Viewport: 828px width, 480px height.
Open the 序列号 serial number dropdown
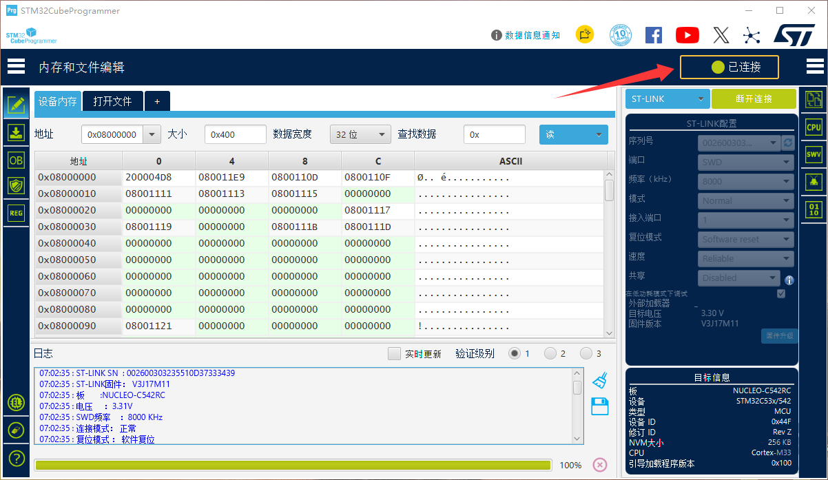click(x=739, y=143)
